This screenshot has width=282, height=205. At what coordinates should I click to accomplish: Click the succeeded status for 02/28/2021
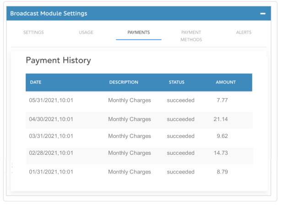180,153
